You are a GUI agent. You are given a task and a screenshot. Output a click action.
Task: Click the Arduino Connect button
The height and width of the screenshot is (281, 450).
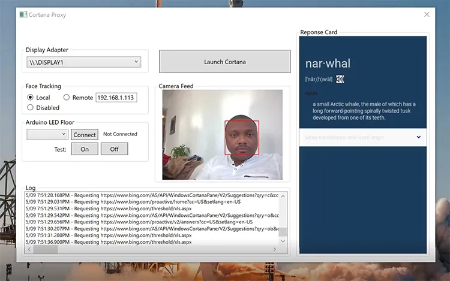[x=85, y=135]
